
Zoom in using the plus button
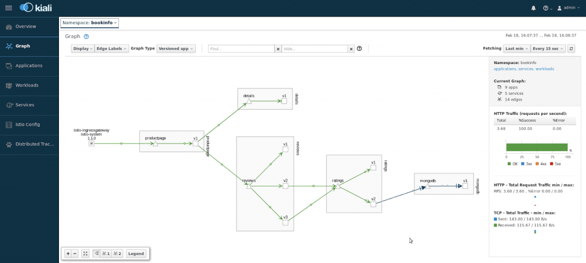click(68, 253)
